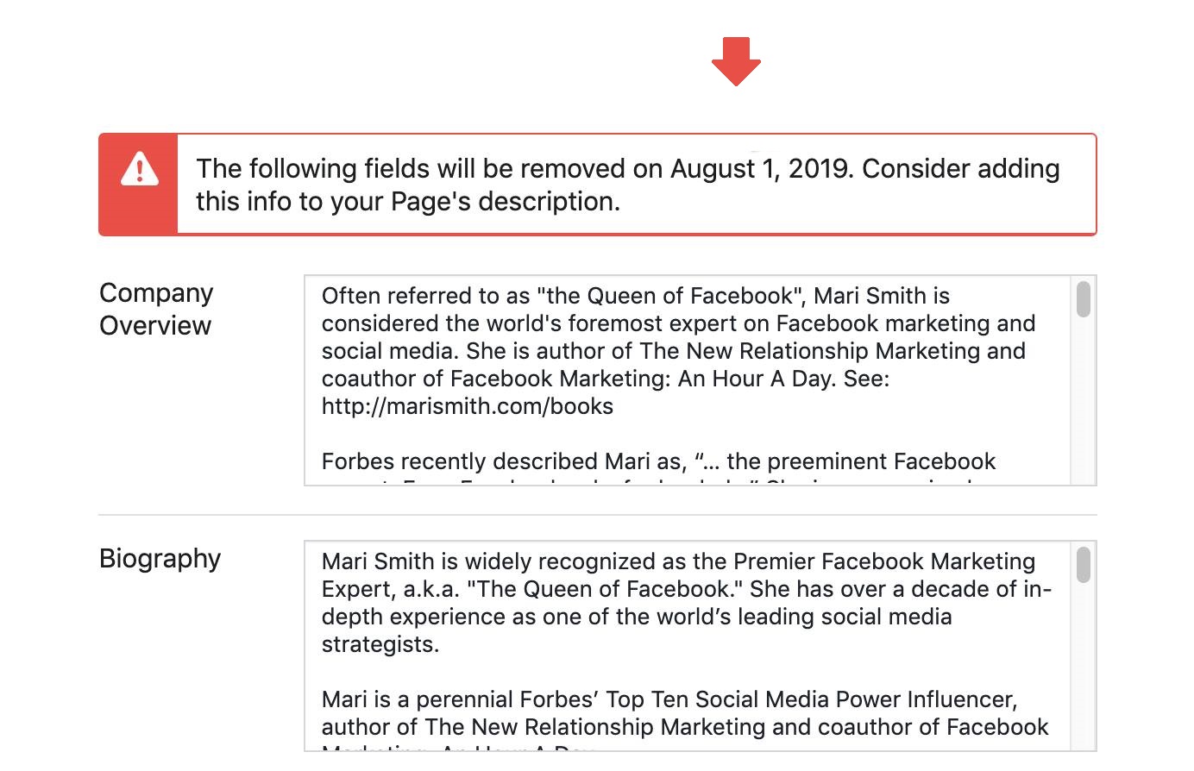This screenshot has width=1194, height=771.
Task: Click the Biography field label
Action: coord(160,559)
